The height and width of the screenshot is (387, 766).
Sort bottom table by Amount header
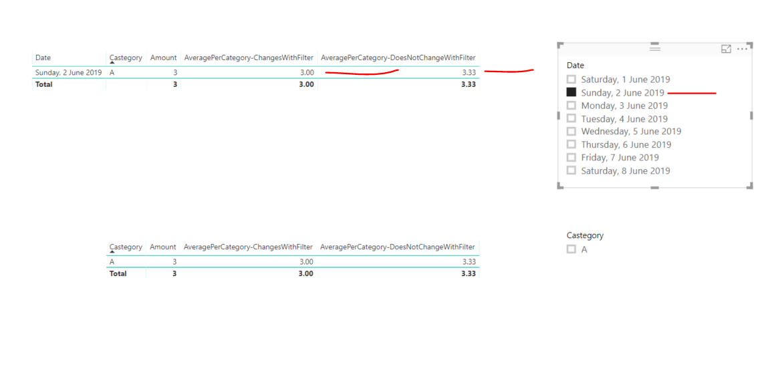pyautogui.click(x=162, y=247)
